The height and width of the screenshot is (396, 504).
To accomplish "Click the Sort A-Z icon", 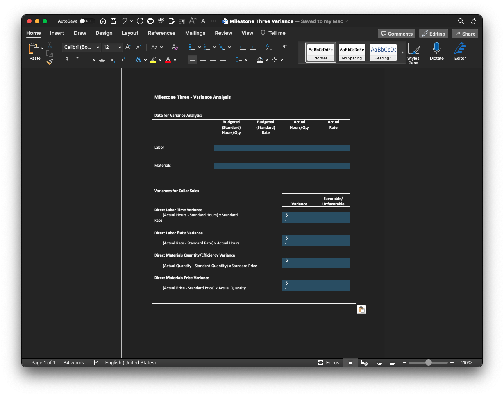I will pyautogui.click(x=269, y=47).
